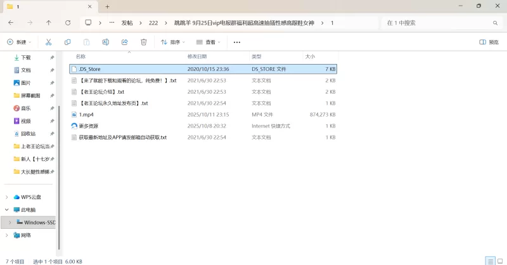Image resolution: width=507 pixels, height=265 pixels.
Task: Expand the 此电脑 tree node
Action: coord(7,210)
